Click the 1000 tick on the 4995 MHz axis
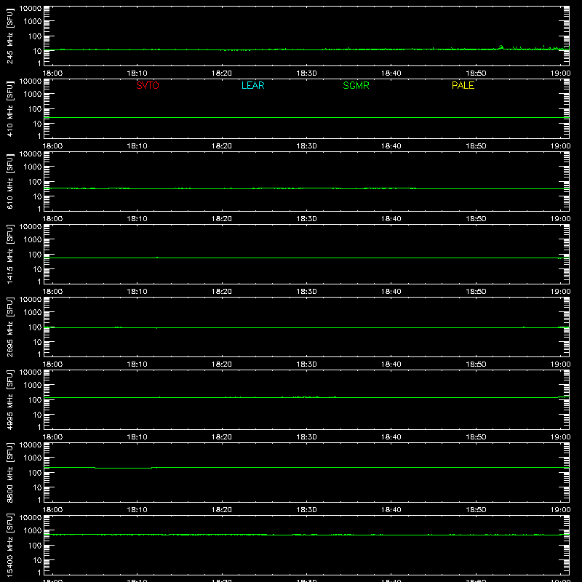This screenshot has height=582, width=582. (33, 386)
